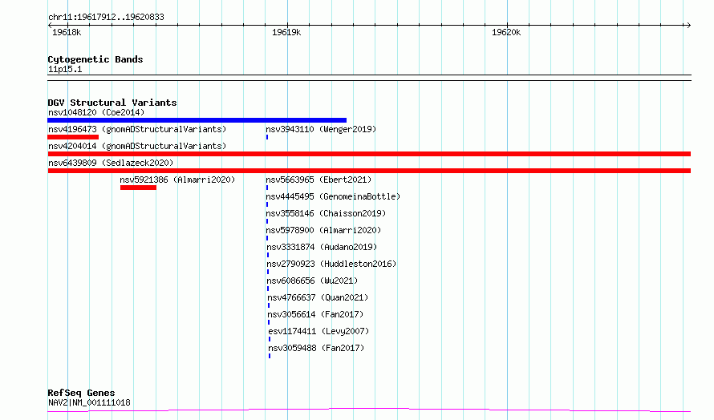Click the 19620k ruler position label

(506, 32)
